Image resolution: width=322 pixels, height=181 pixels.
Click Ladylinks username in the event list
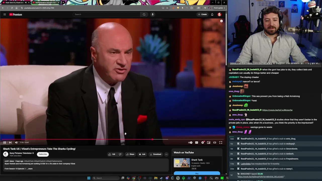(246, 164)
